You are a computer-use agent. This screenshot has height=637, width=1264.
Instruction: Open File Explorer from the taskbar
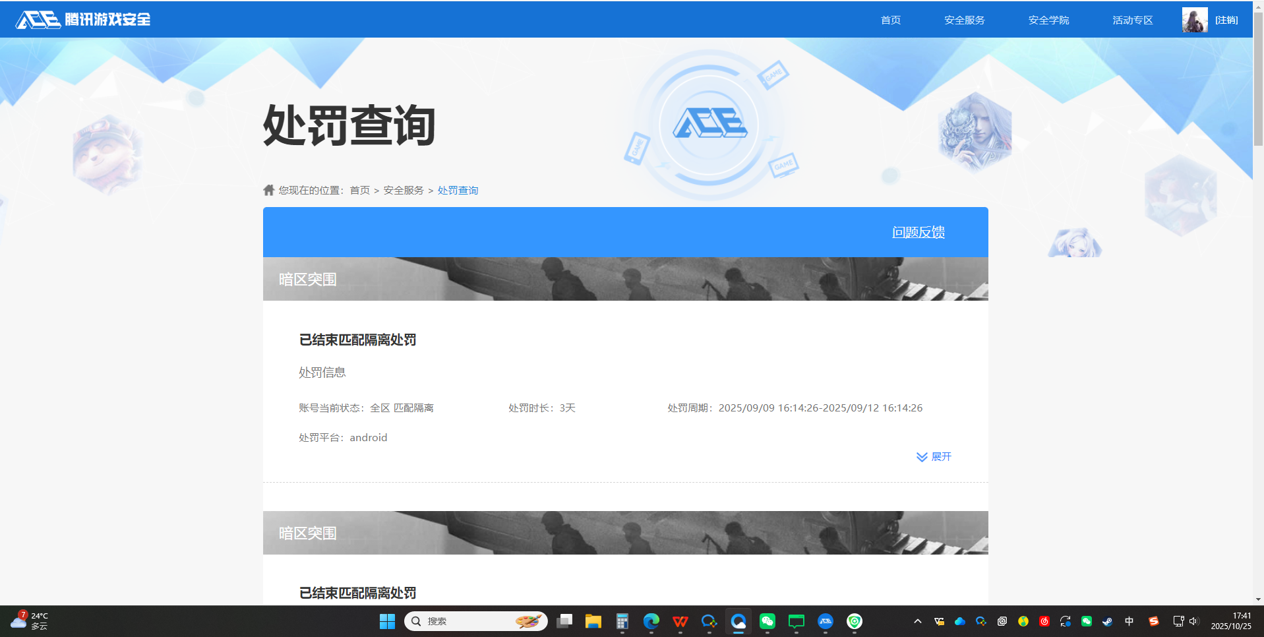coord(592,621)
